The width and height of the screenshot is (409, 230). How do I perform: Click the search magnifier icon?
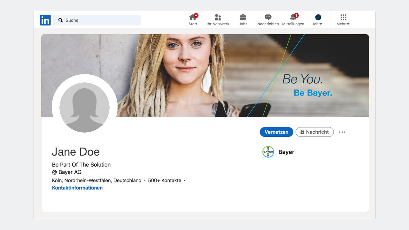coord(60,20)
